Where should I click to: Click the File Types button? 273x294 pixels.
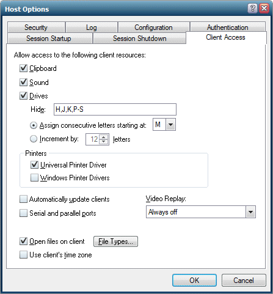coord(115,241)
